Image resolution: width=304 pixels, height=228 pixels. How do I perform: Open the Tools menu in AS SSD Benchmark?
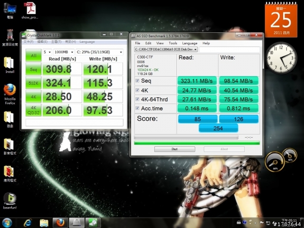point(173,43)
